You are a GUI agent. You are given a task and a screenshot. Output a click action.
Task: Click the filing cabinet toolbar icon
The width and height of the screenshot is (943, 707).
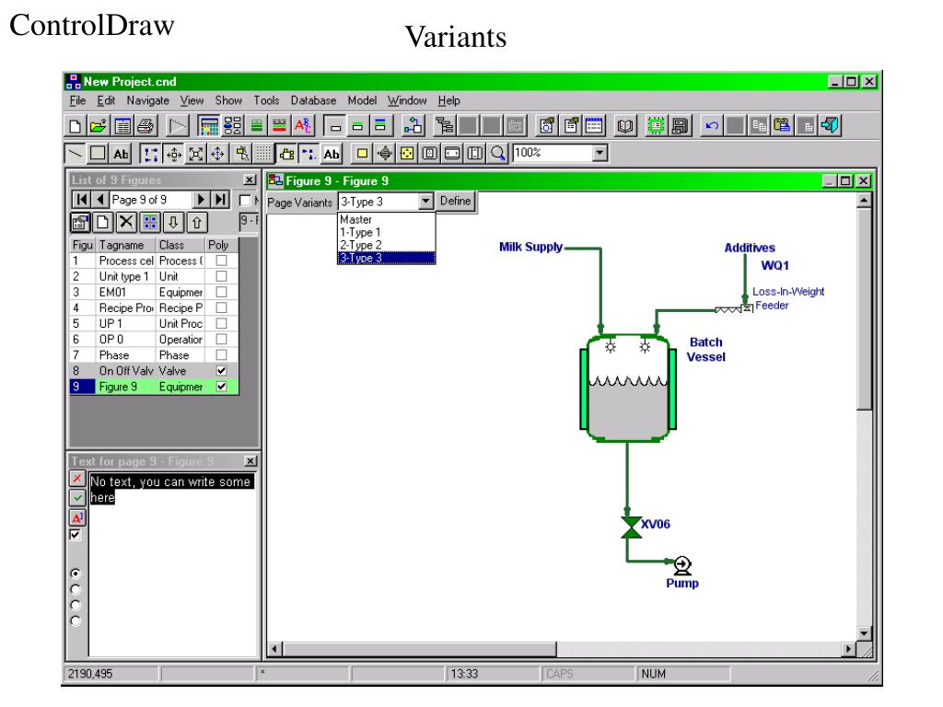click(x=681, y=125)
